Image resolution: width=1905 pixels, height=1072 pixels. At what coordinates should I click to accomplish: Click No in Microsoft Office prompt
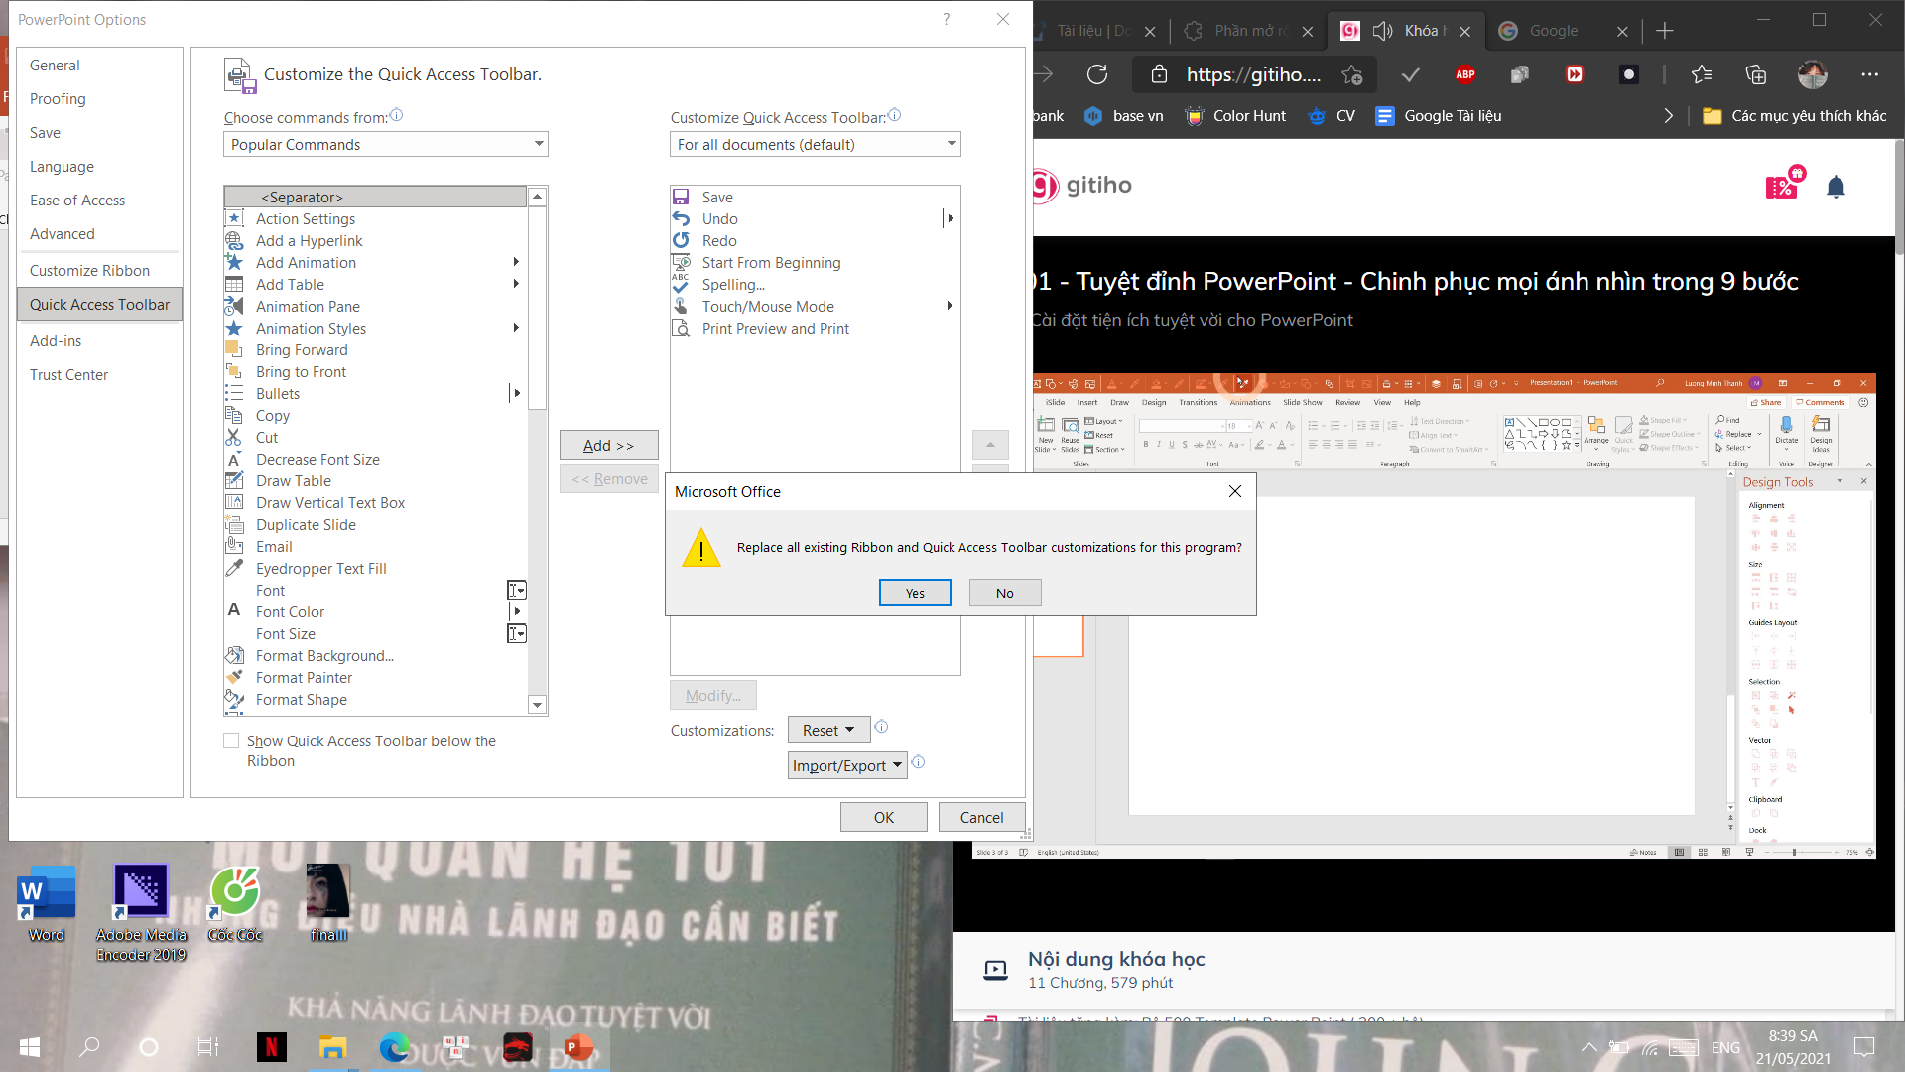click(x=1005, y=593)
